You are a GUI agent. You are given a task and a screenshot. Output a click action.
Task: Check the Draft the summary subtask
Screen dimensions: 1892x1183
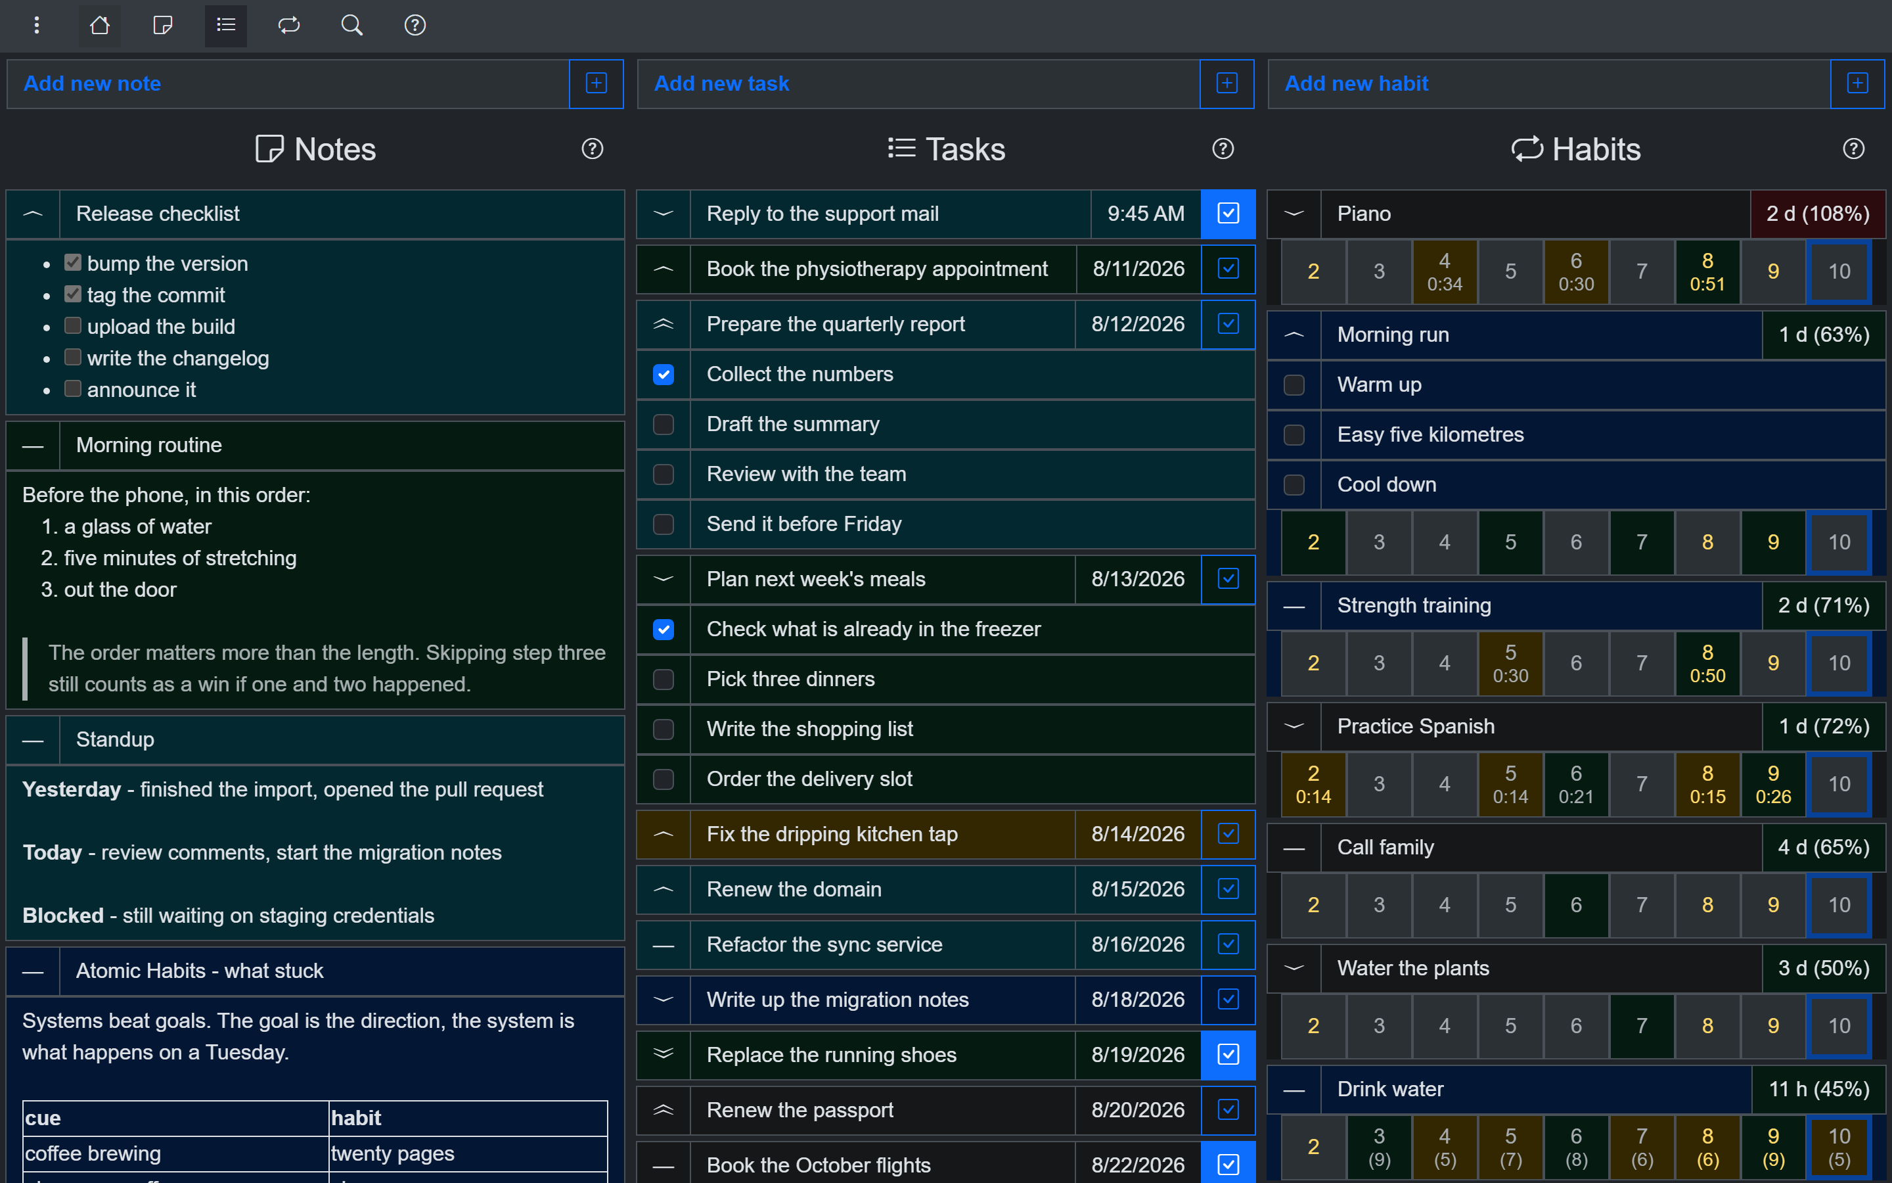[x=664, y=425]
